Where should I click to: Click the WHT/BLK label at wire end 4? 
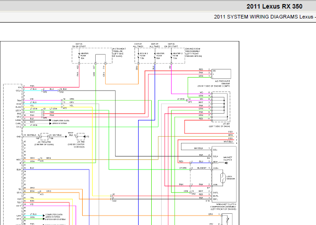point(228,142)
